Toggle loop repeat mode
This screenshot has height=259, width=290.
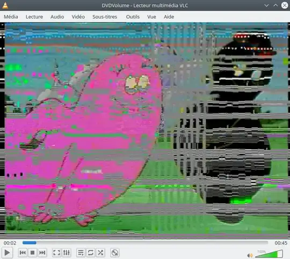click(x=90, y=253)
